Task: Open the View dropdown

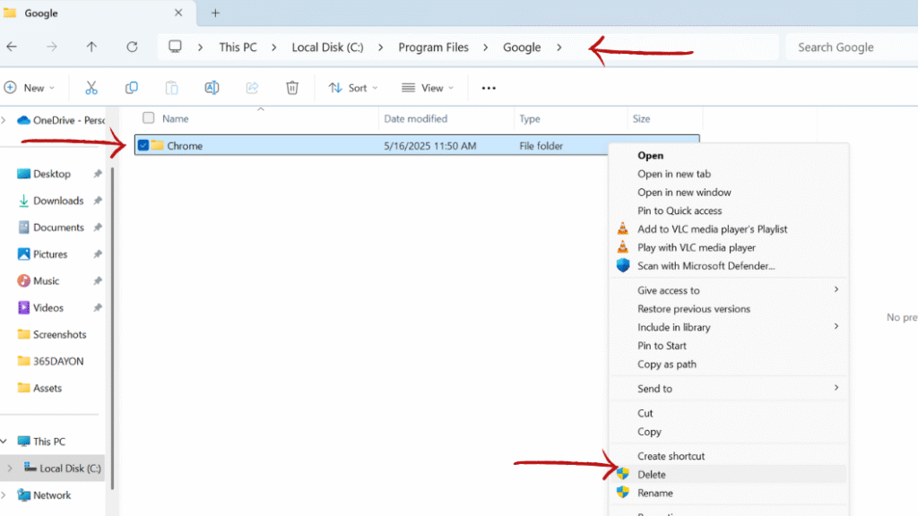Action: [x=428, y=88]
